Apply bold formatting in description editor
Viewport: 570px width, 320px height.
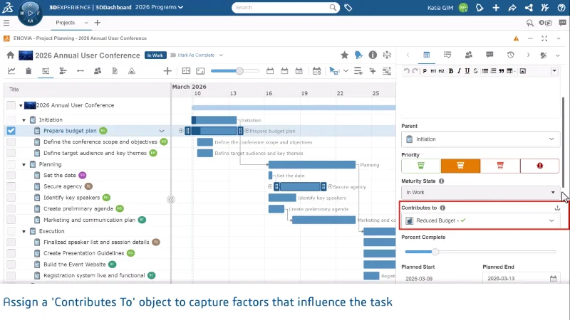(451, 71)
